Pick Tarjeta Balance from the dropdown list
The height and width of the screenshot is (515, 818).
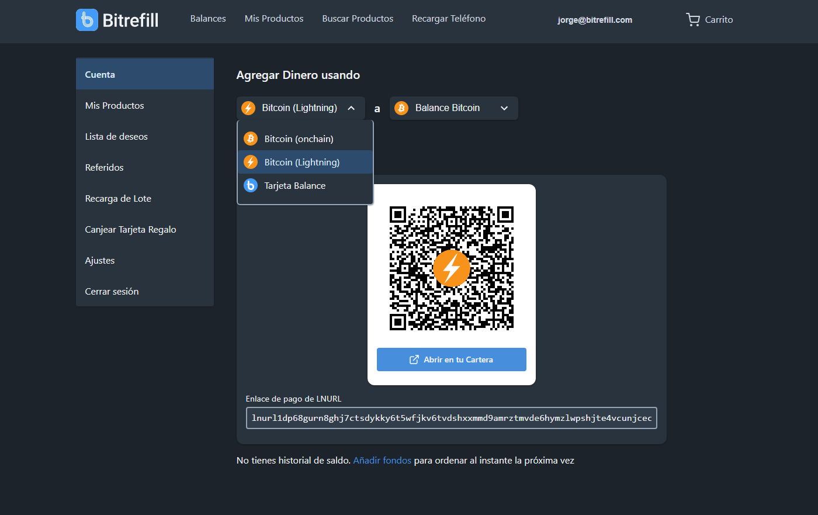305,185
